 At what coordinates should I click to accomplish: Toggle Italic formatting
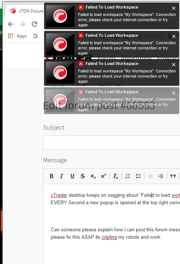61,176
